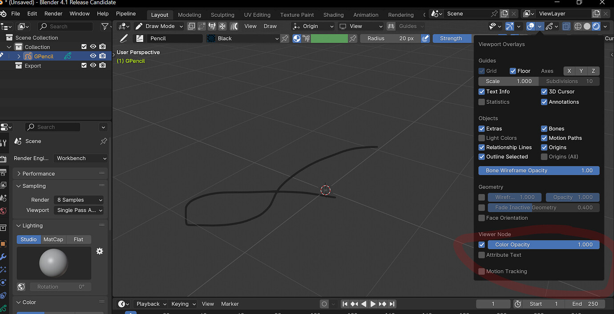Open the Output properties tab icon
Image resolution: width=614 pixels, height=314 pixels.
point(3,173)
